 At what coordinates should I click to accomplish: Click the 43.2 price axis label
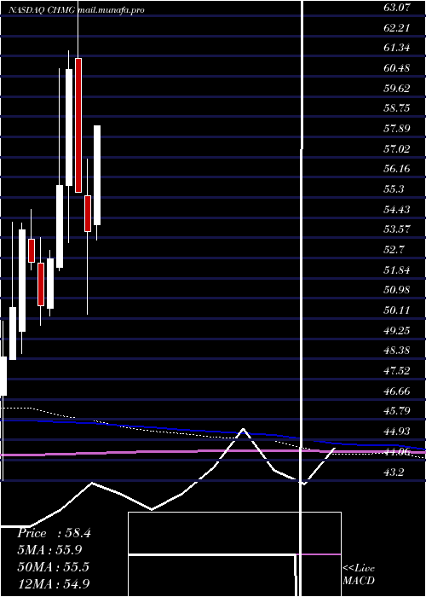tap(394, 472)
